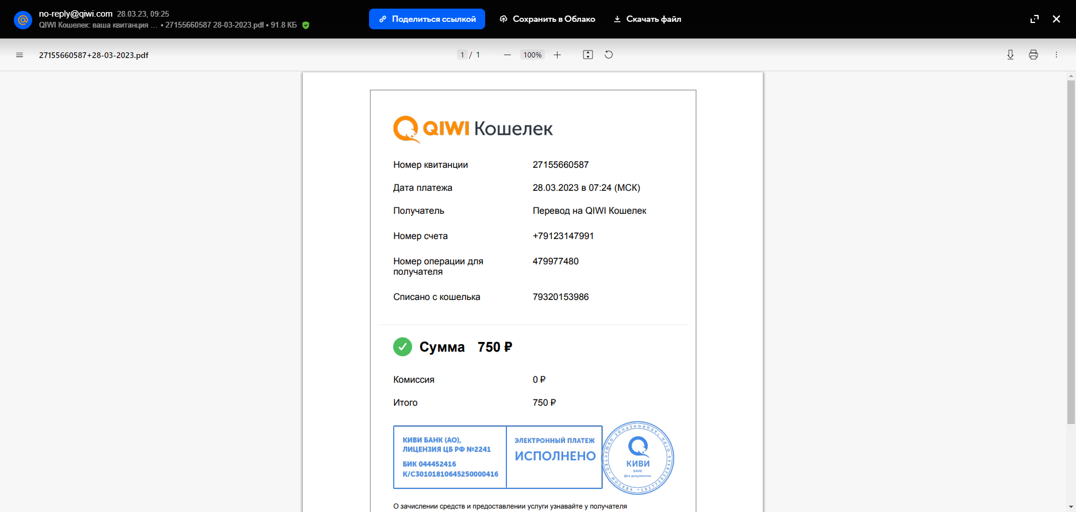The height and width of the screenshot is (512, 1076).
Task: Click the sum value 750 ₽
Action: coord(495,347)
